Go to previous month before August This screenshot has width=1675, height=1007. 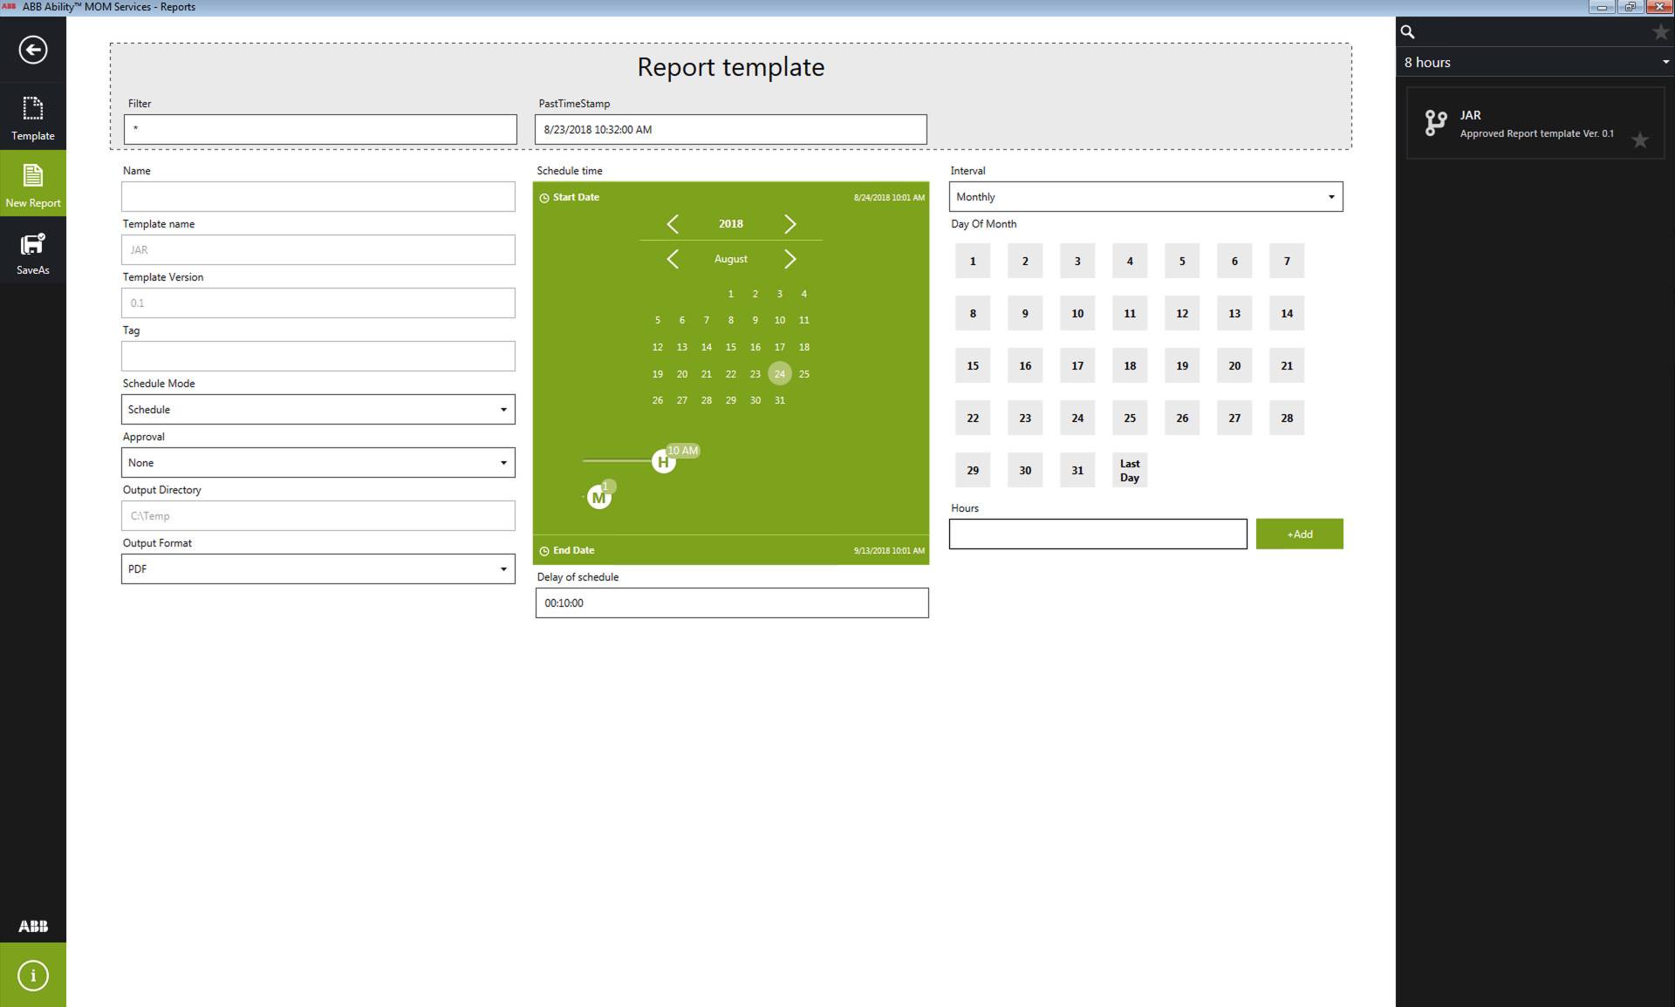point(673,259)
